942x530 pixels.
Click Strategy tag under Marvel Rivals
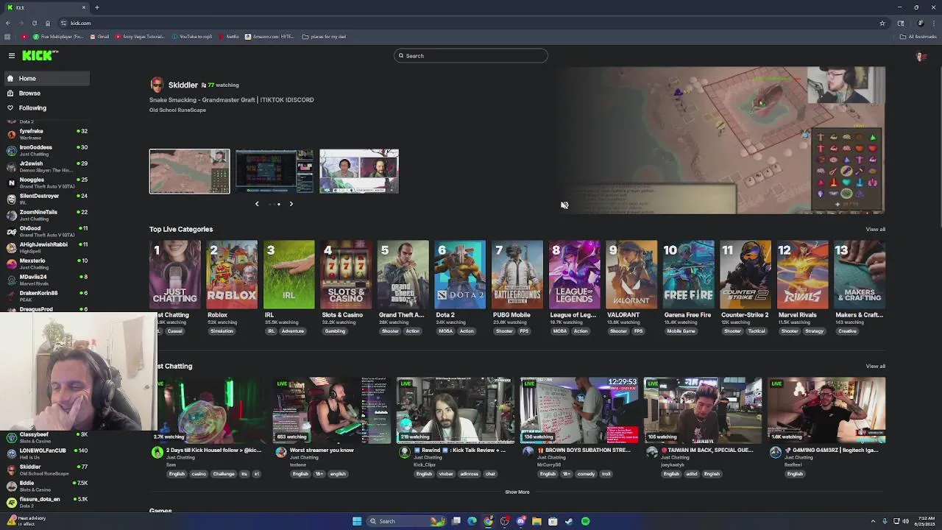(x=814, y=331)
